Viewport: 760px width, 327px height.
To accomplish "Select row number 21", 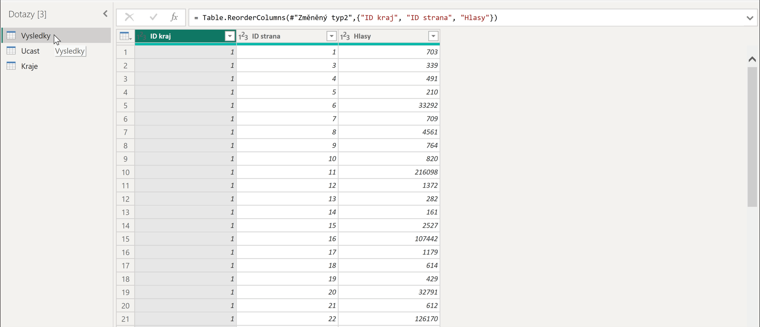I will (125, 319).
